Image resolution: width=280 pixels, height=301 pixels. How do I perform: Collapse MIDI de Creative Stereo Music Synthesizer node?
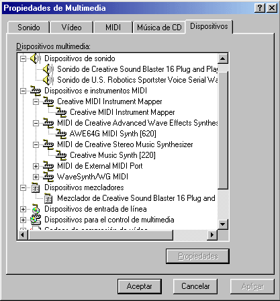[36, 144]
